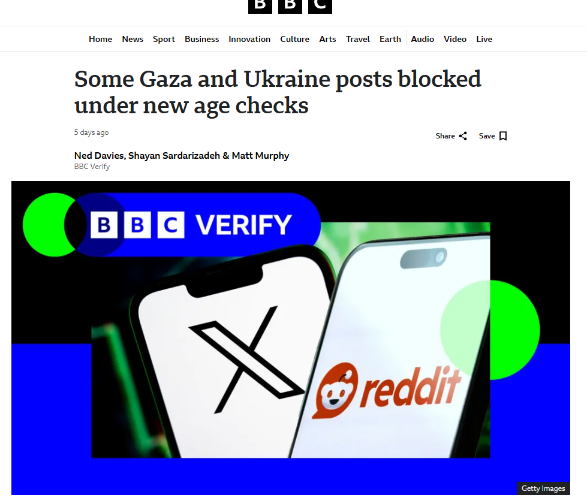Open the Live page
The width and height of the screenshot is (587, 504).
[x=484, y=39]
